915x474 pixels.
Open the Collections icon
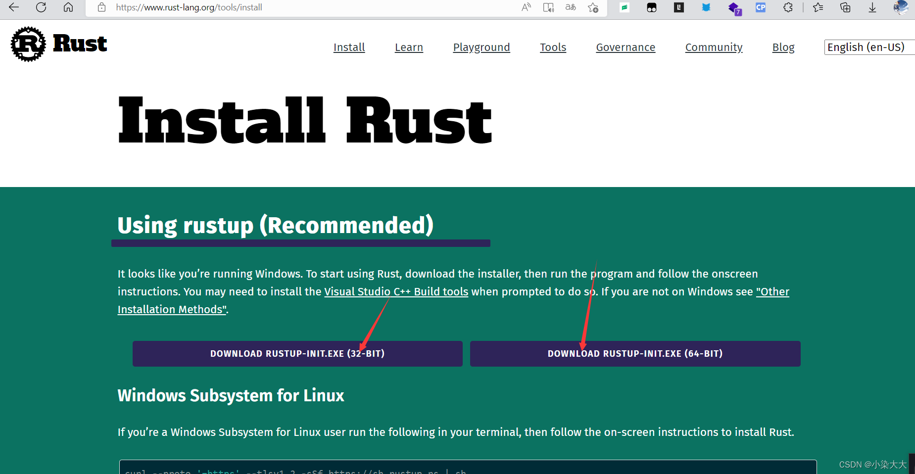point(845,7)
